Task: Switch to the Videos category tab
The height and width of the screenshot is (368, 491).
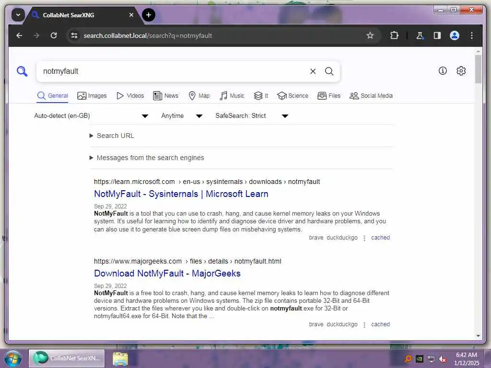Action: [x=130, y=96]
